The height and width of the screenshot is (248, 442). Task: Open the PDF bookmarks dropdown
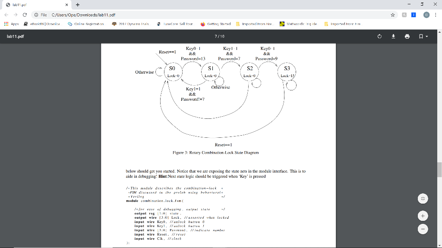pos(423,36)
